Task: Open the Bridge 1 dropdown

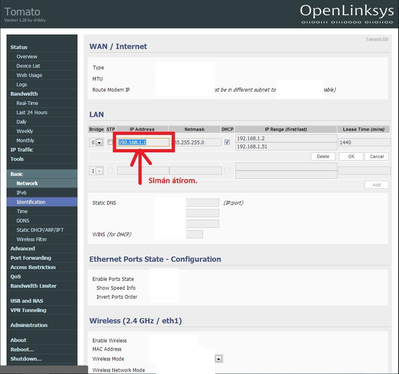Action: coord(96,171)
